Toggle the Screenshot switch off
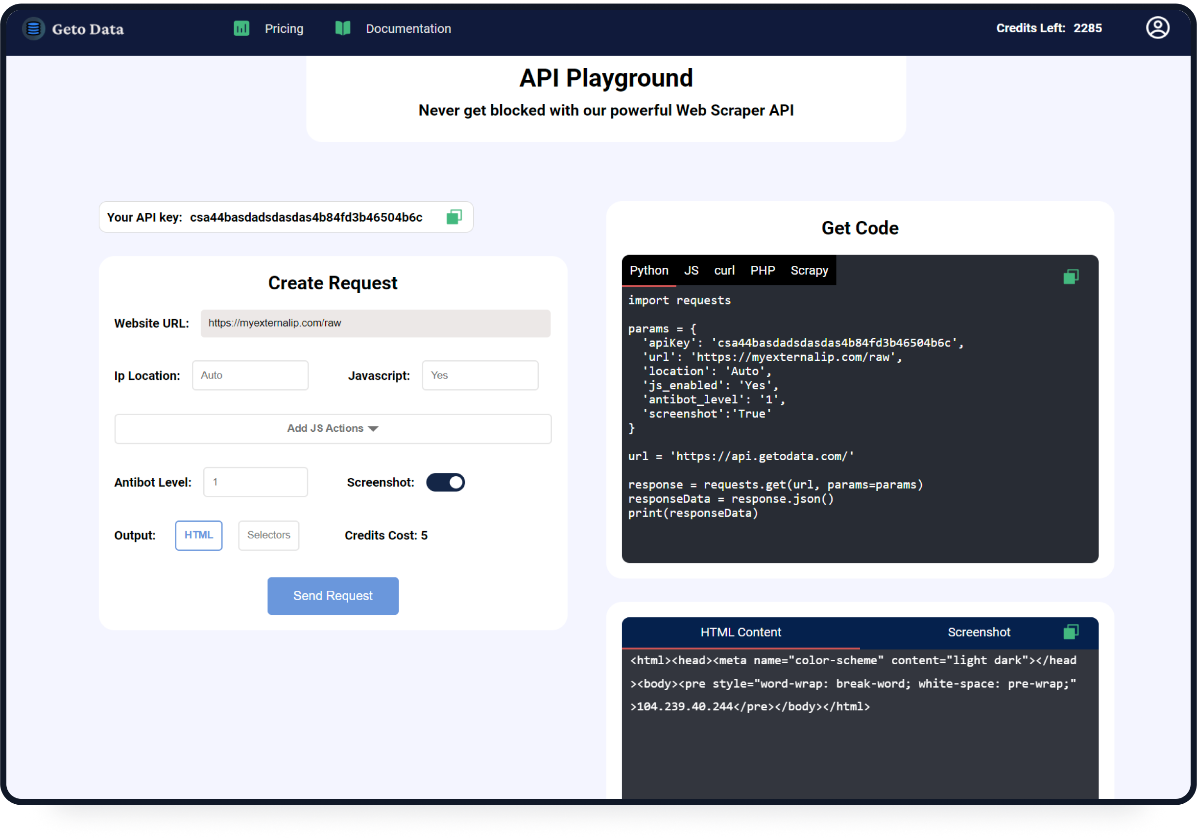Viewport: 1197px width, 840px height. coord(446,482)
